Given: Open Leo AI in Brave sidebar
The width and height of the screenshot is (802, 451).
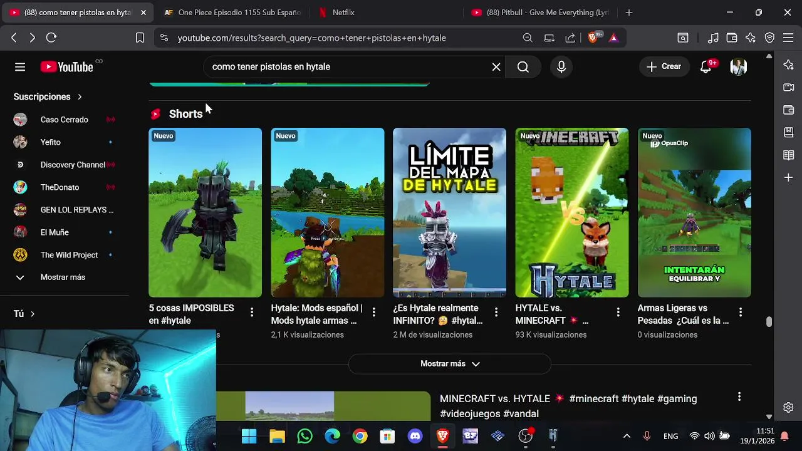Looking at the screenshot, I should [x=789, y=65].
